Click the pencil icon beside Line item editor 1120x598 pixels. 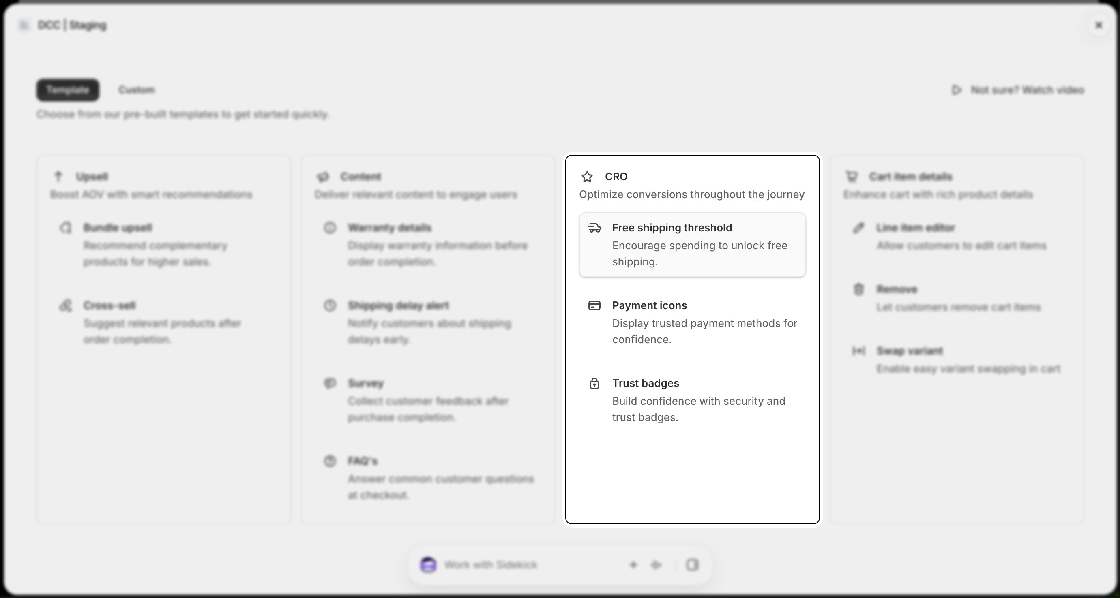(859, 228)
